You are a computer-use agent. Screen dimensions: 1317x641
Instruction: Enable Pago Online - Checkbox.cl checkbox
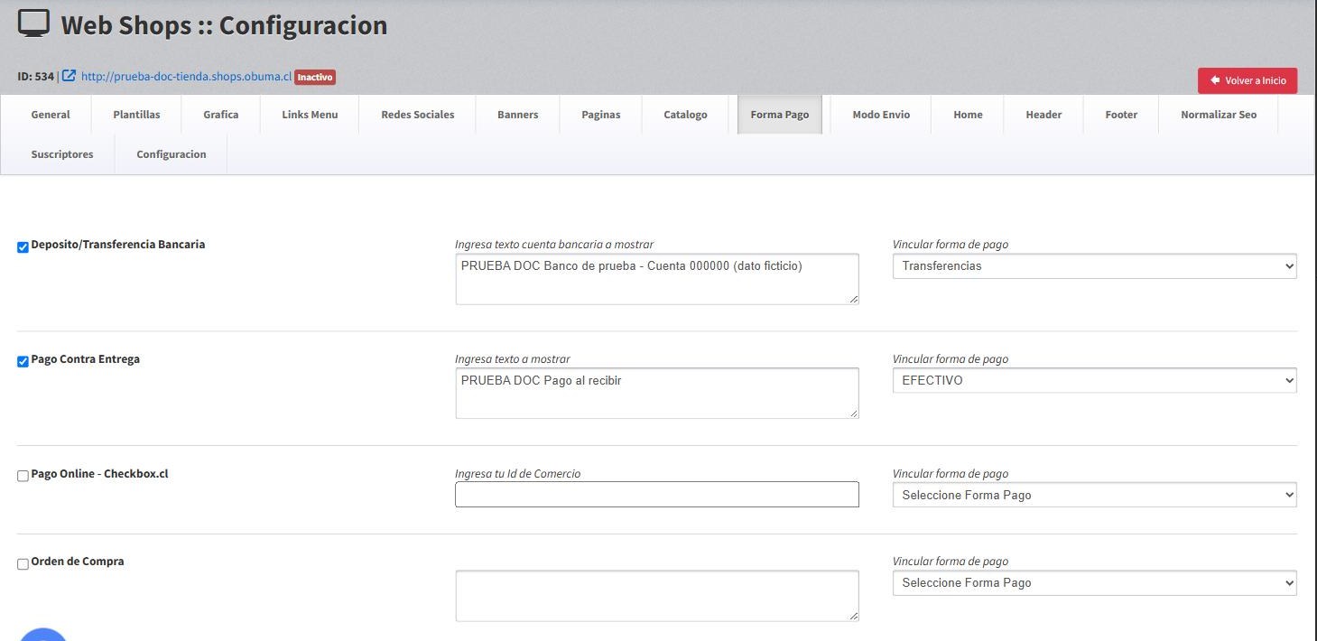23,477
